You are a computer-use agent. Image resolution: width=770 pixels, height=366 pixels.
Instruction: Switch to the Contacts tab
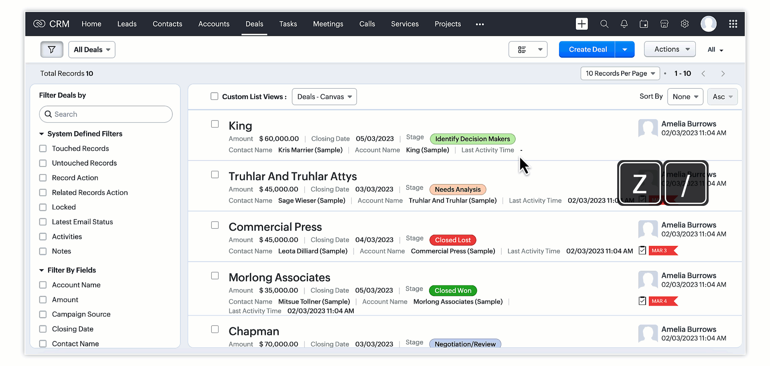[x=167, y=24]
